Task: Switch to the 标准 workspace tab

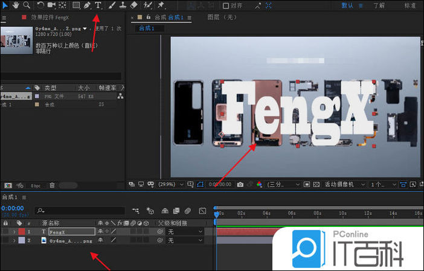Action: coord(410,5)
